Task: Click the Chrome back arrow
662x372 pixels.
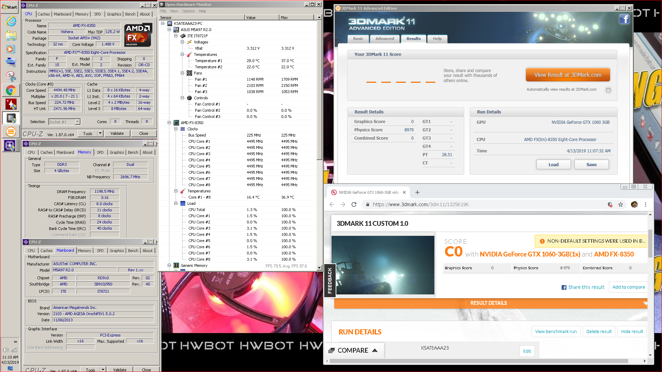Action: [332, 204]
